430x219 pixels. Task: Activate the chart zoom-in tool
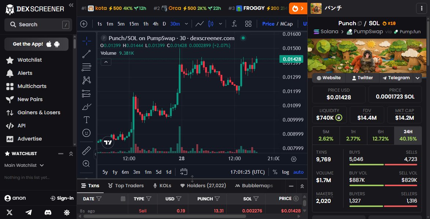86,164
